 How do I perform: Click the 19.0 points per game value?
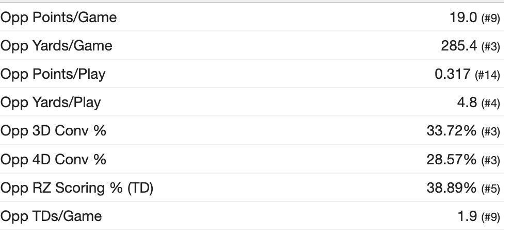click(x=464, y=18)
